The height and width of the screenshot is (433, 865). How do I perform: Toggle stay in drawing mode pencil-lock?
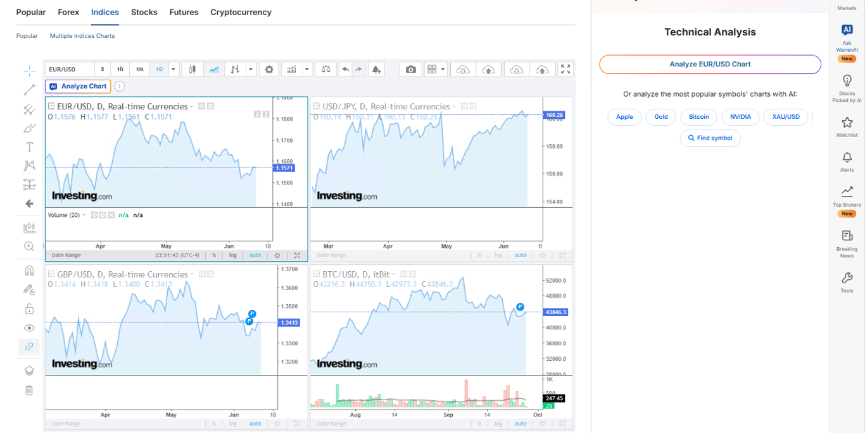[29, 290]
